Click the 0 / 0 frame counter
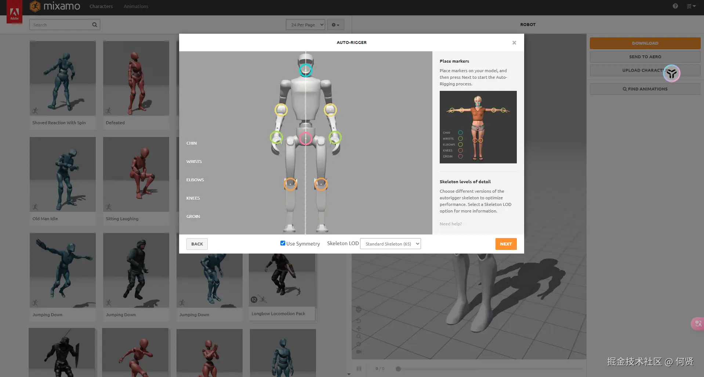This screenshot has height=377, width=704. (x=380, y=369)
